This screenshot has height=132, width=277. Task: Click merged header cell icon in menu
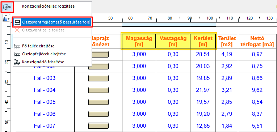click(x=17, y=22)
